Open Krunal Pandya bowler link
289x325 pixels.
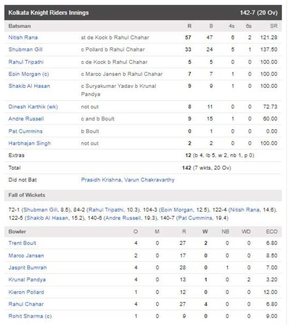coord(27,280)
